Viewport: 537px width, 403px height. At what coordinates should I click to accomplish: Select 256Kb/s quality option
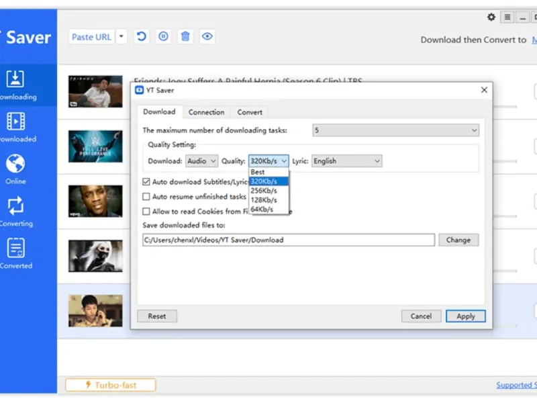(268, 191)
